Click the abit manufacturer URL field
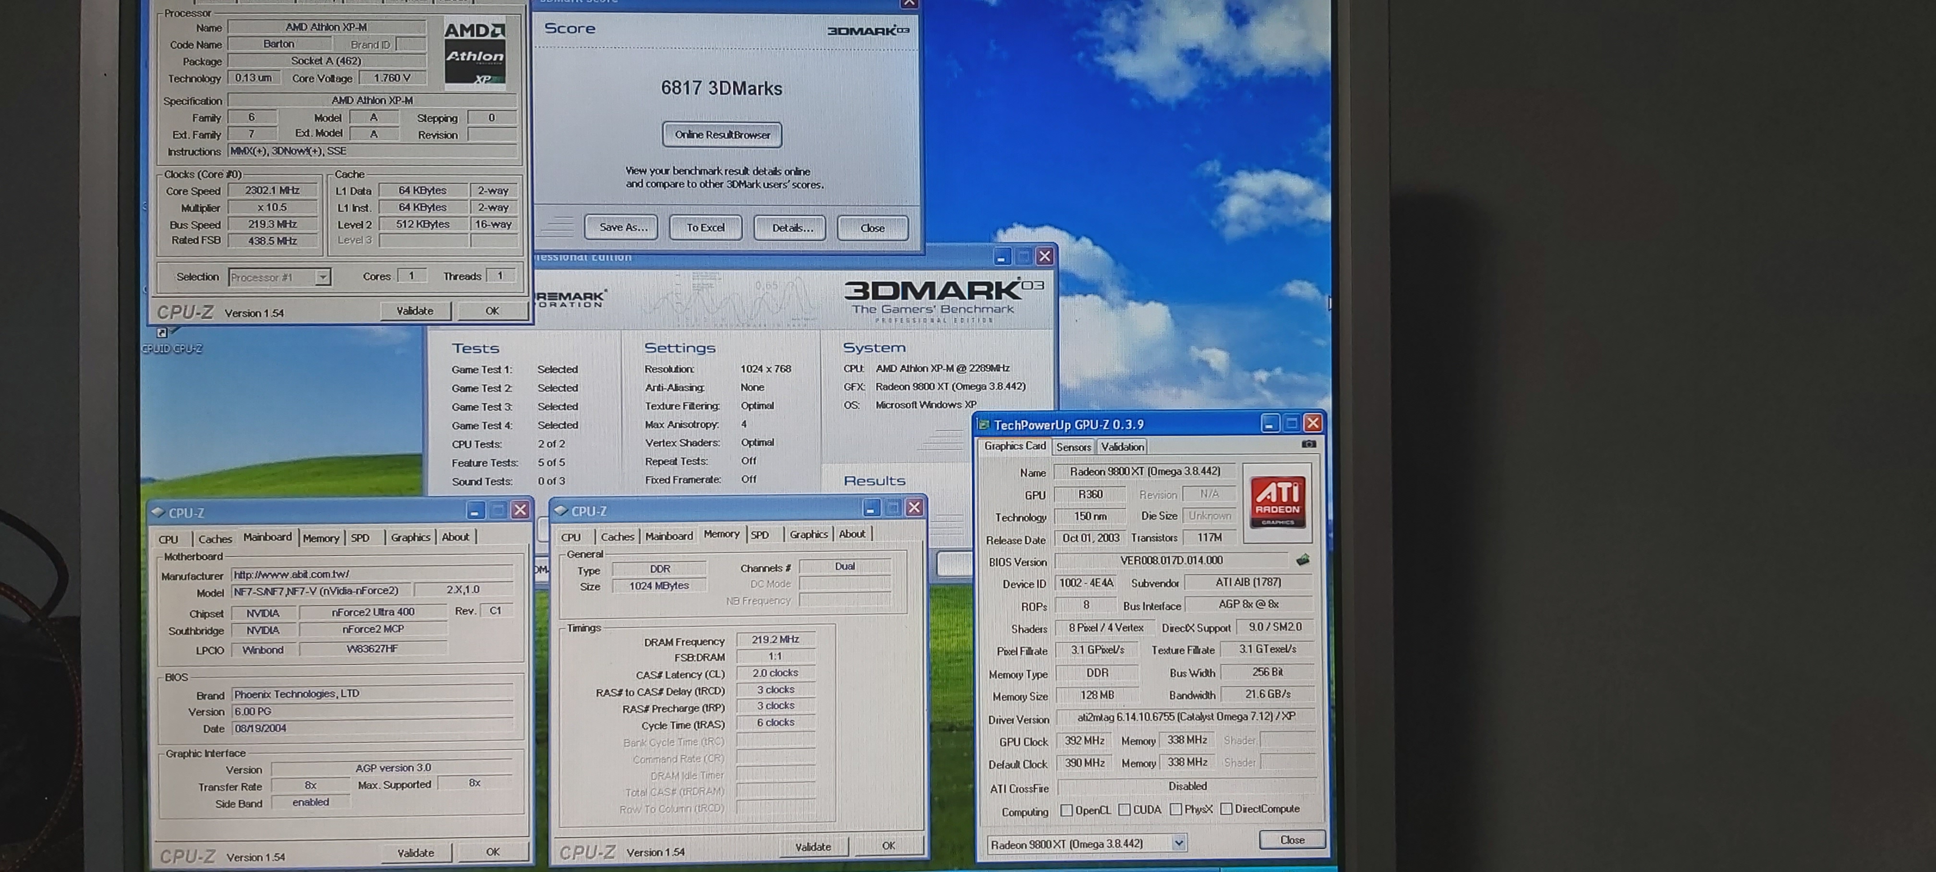 click(x=373, y=574)
